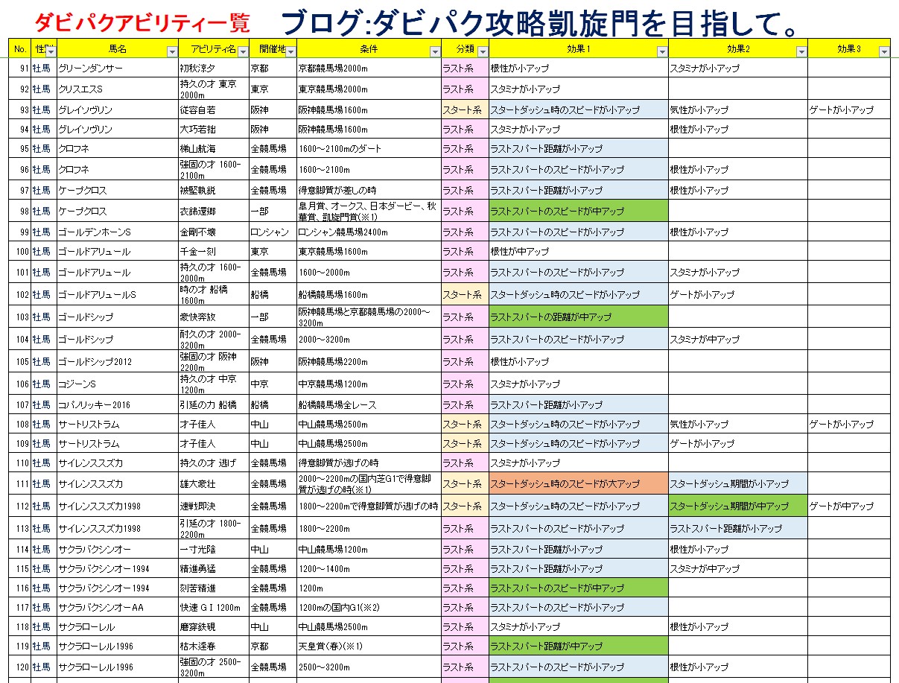Select the 刻苦精進 ability cell
This screenshot has width=899, height=683.
click(214, 588)
